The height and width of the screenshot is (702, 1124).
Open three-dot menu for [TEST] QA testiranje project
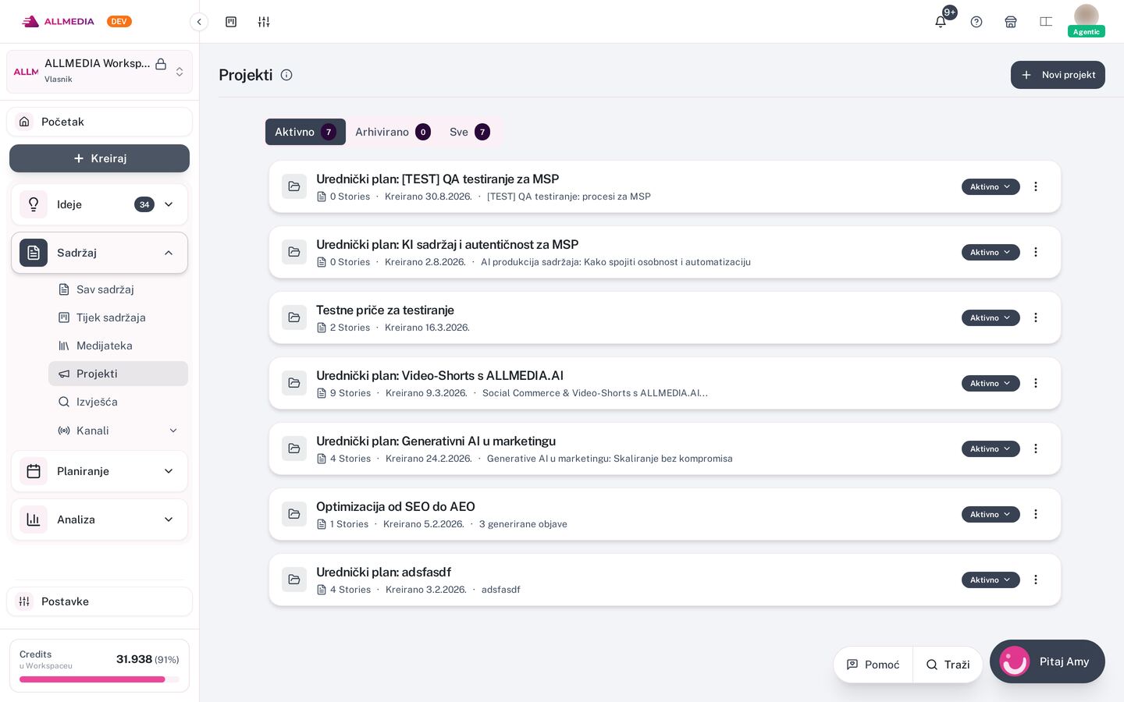pyautogui.click(x=1036, y=186)
